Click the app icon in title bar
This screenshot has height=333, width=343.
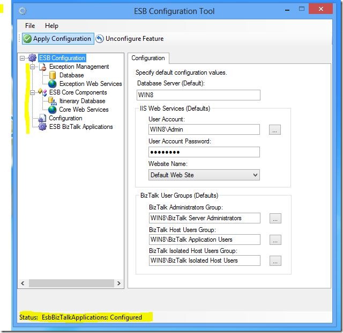pyautogui.click(x=23, y=11)
